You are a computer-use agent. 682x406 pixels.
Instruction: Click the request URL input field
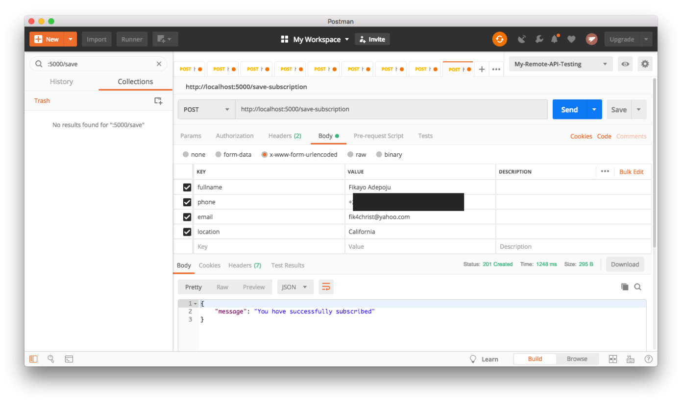pos(391,110)
